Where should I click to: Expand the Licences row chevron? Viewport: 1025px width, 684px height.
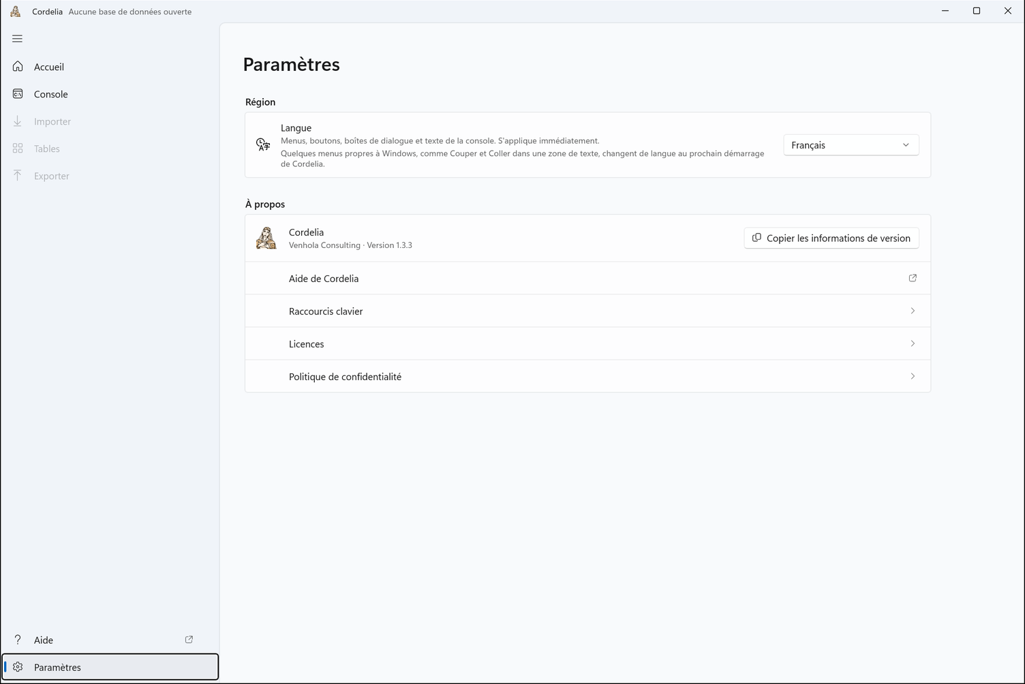point(913,343)
